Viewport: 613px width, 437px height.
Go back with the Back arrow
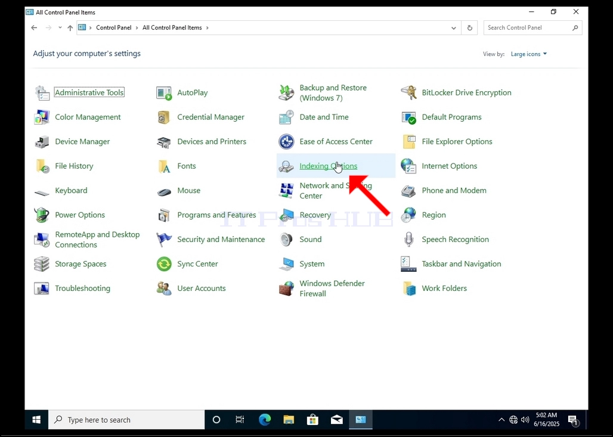click(34, 28)
